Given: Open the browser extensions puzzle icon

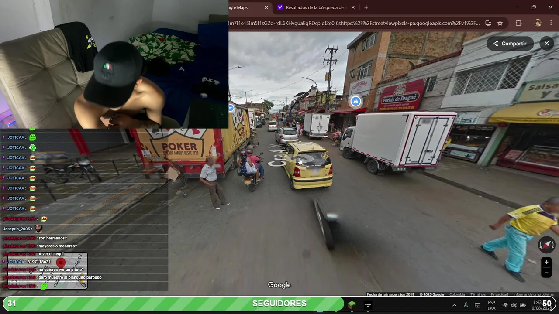Looking at the screenshot, I should [x=518, y=23].
